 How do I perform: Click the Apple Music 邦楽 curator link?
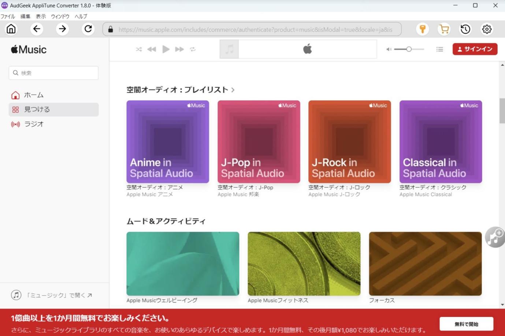click(238, 195)
